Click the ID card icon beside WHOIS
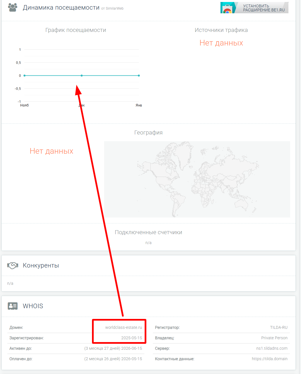The image size is (304, 374). click(13, 306)
